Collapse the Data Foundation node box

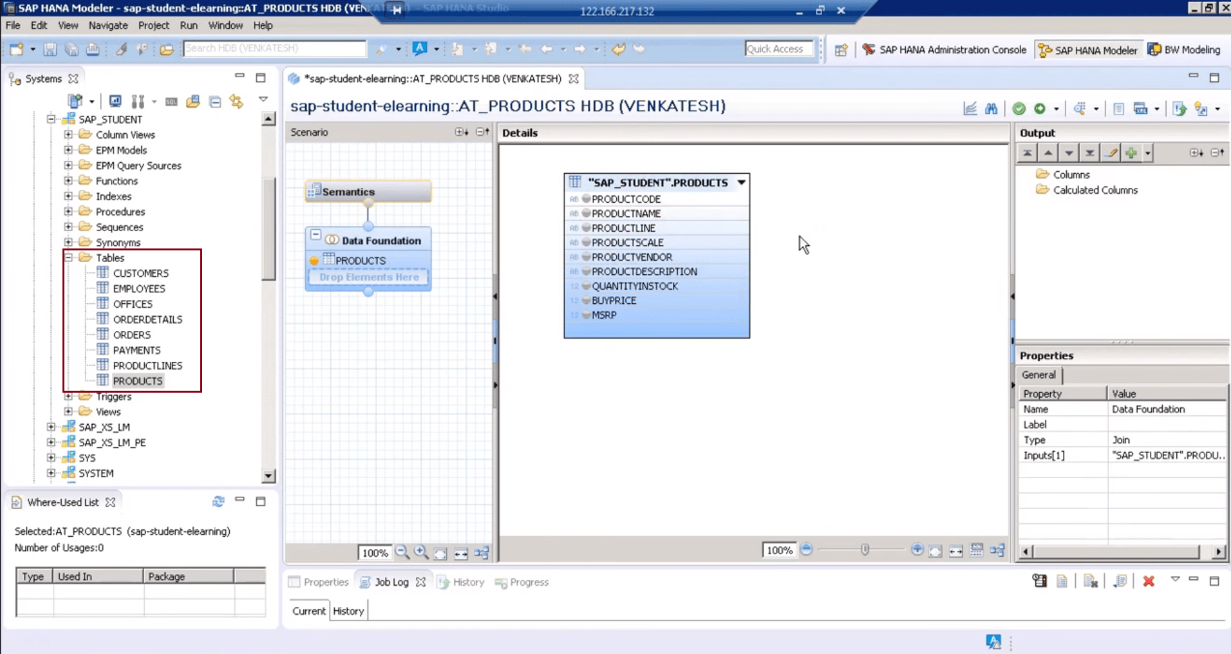pyautogui.click(x=315, y=234)
